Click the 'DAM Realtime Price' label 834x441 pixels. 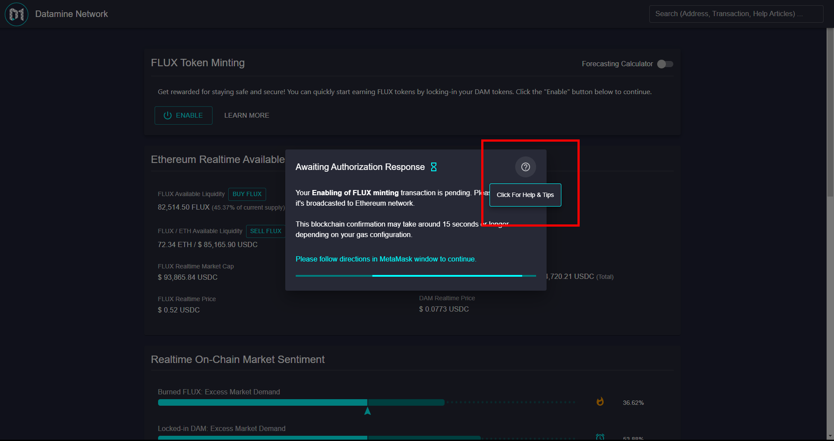[x=447, y=298]
